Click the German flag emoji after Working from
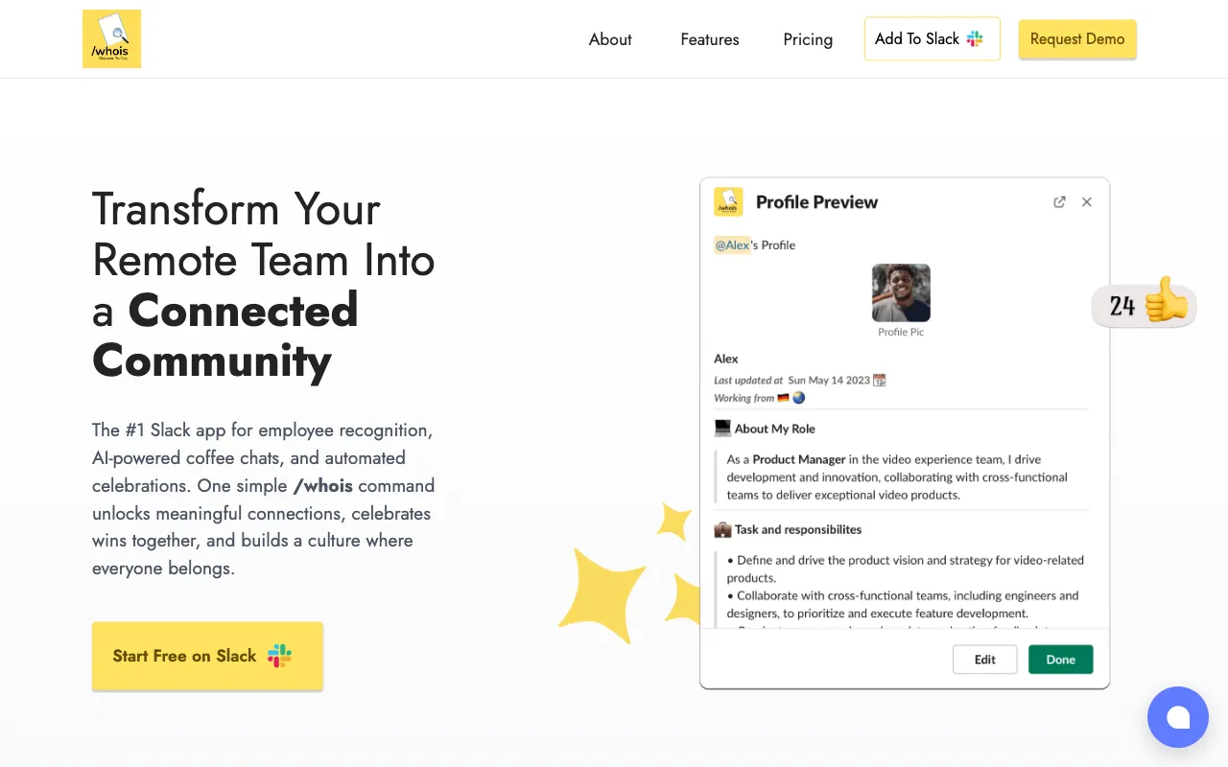Viewport: 1228px width, 767px height. coord(783,398)
